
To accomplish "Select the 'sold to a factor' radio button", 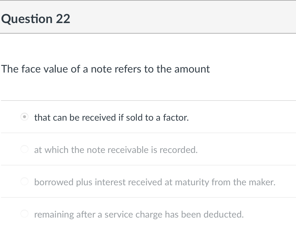I will point(24,117).
